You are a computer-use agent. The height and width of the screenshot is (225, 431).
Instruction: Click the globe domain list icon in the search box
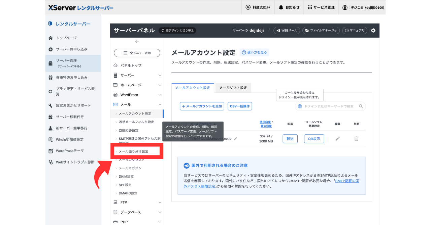(x=300, y=106)
